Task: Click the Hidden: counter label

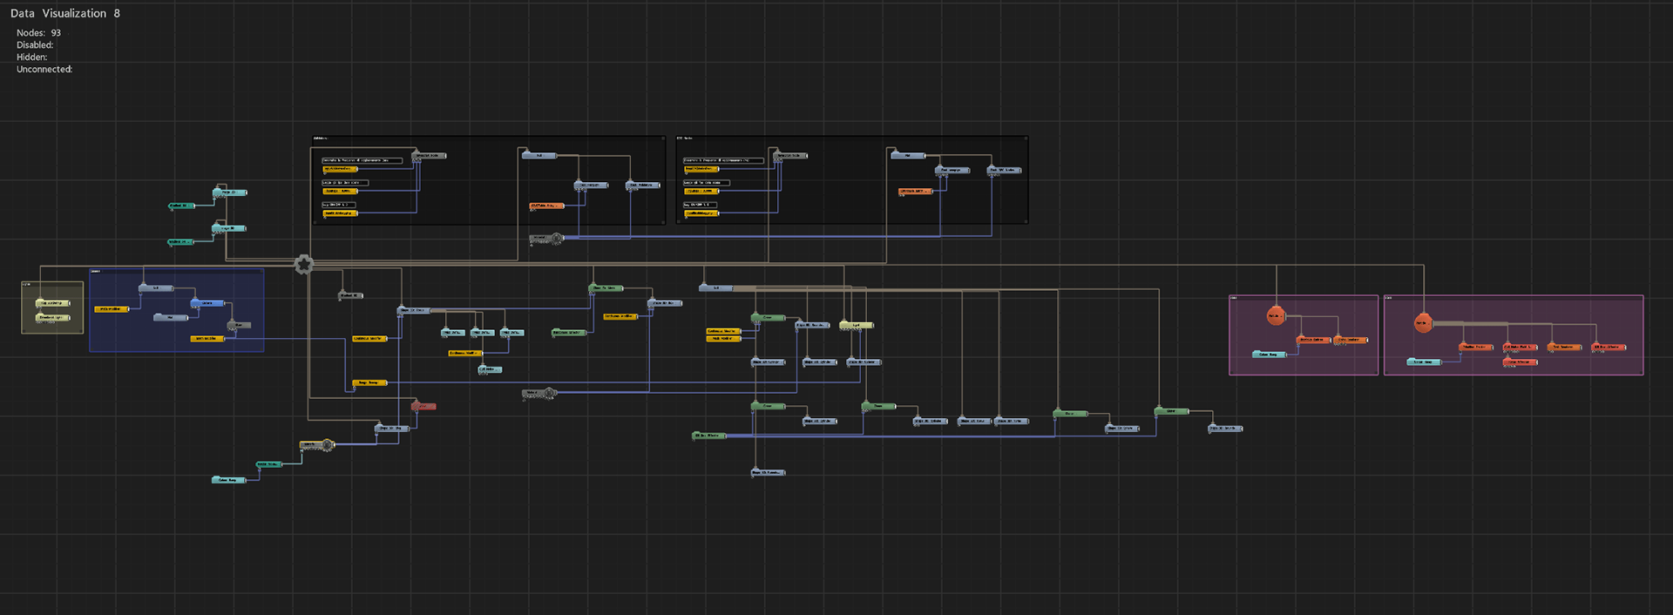Action: coord(32,57)
